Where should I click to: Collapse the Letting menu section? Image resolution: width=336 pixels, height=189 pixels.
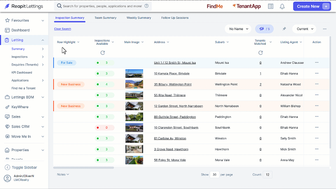tap(43, 40)
